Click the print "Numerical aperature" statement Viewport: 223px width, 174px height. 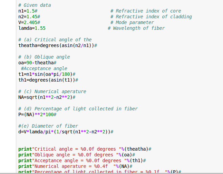pyautogui.click(x=75, y=166)
